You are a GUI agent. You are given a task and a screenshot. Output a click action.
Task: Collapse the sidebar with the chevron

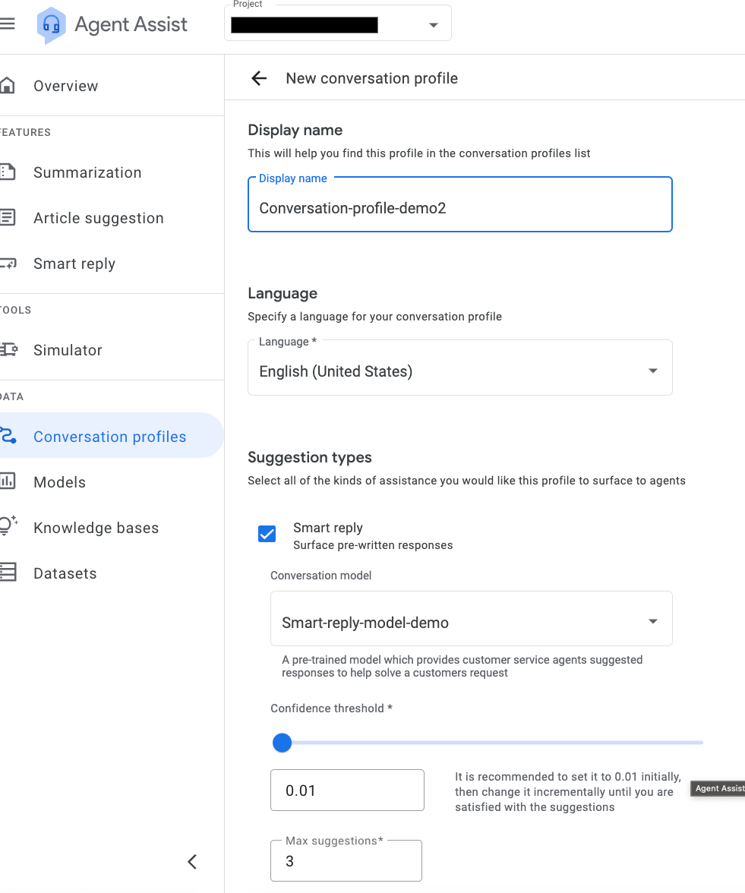[x=193, y=862]
